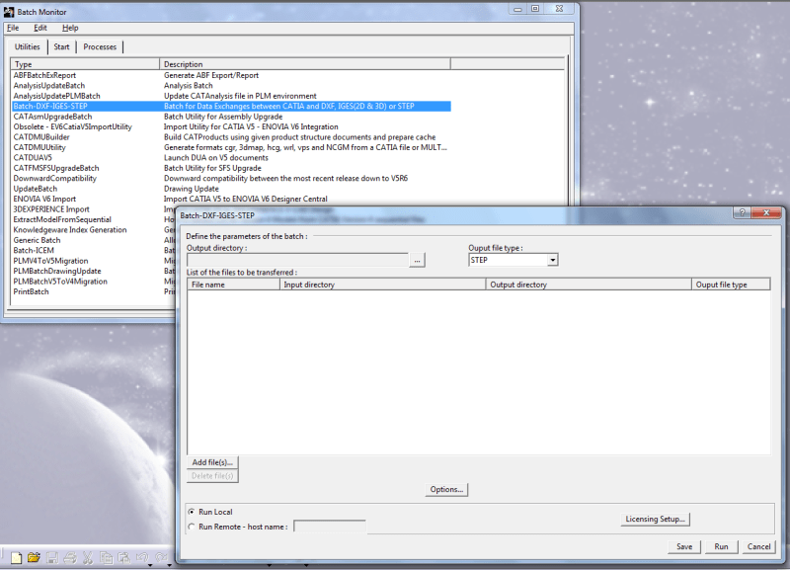Switch to the Utilities tab
Viewport: 790px width, 570px height.
(x=28, y=46)
